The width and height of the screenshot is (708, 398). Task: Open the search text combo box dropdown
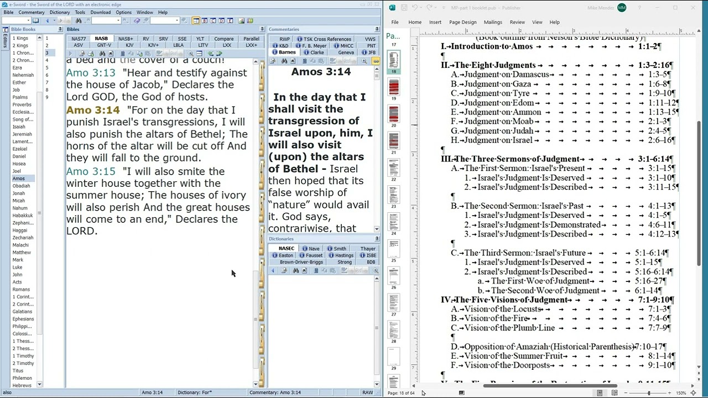118,20
